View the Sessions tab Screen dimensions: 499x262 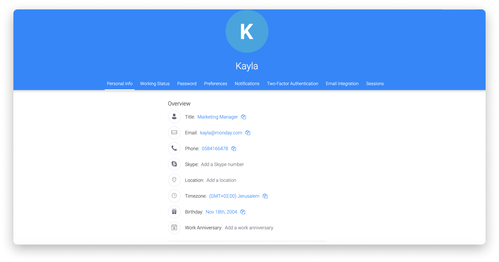[375, 83]
